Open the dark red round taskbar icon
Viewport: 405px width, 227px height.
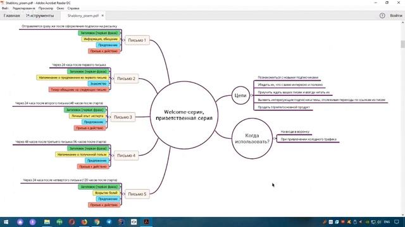(72, 222)
